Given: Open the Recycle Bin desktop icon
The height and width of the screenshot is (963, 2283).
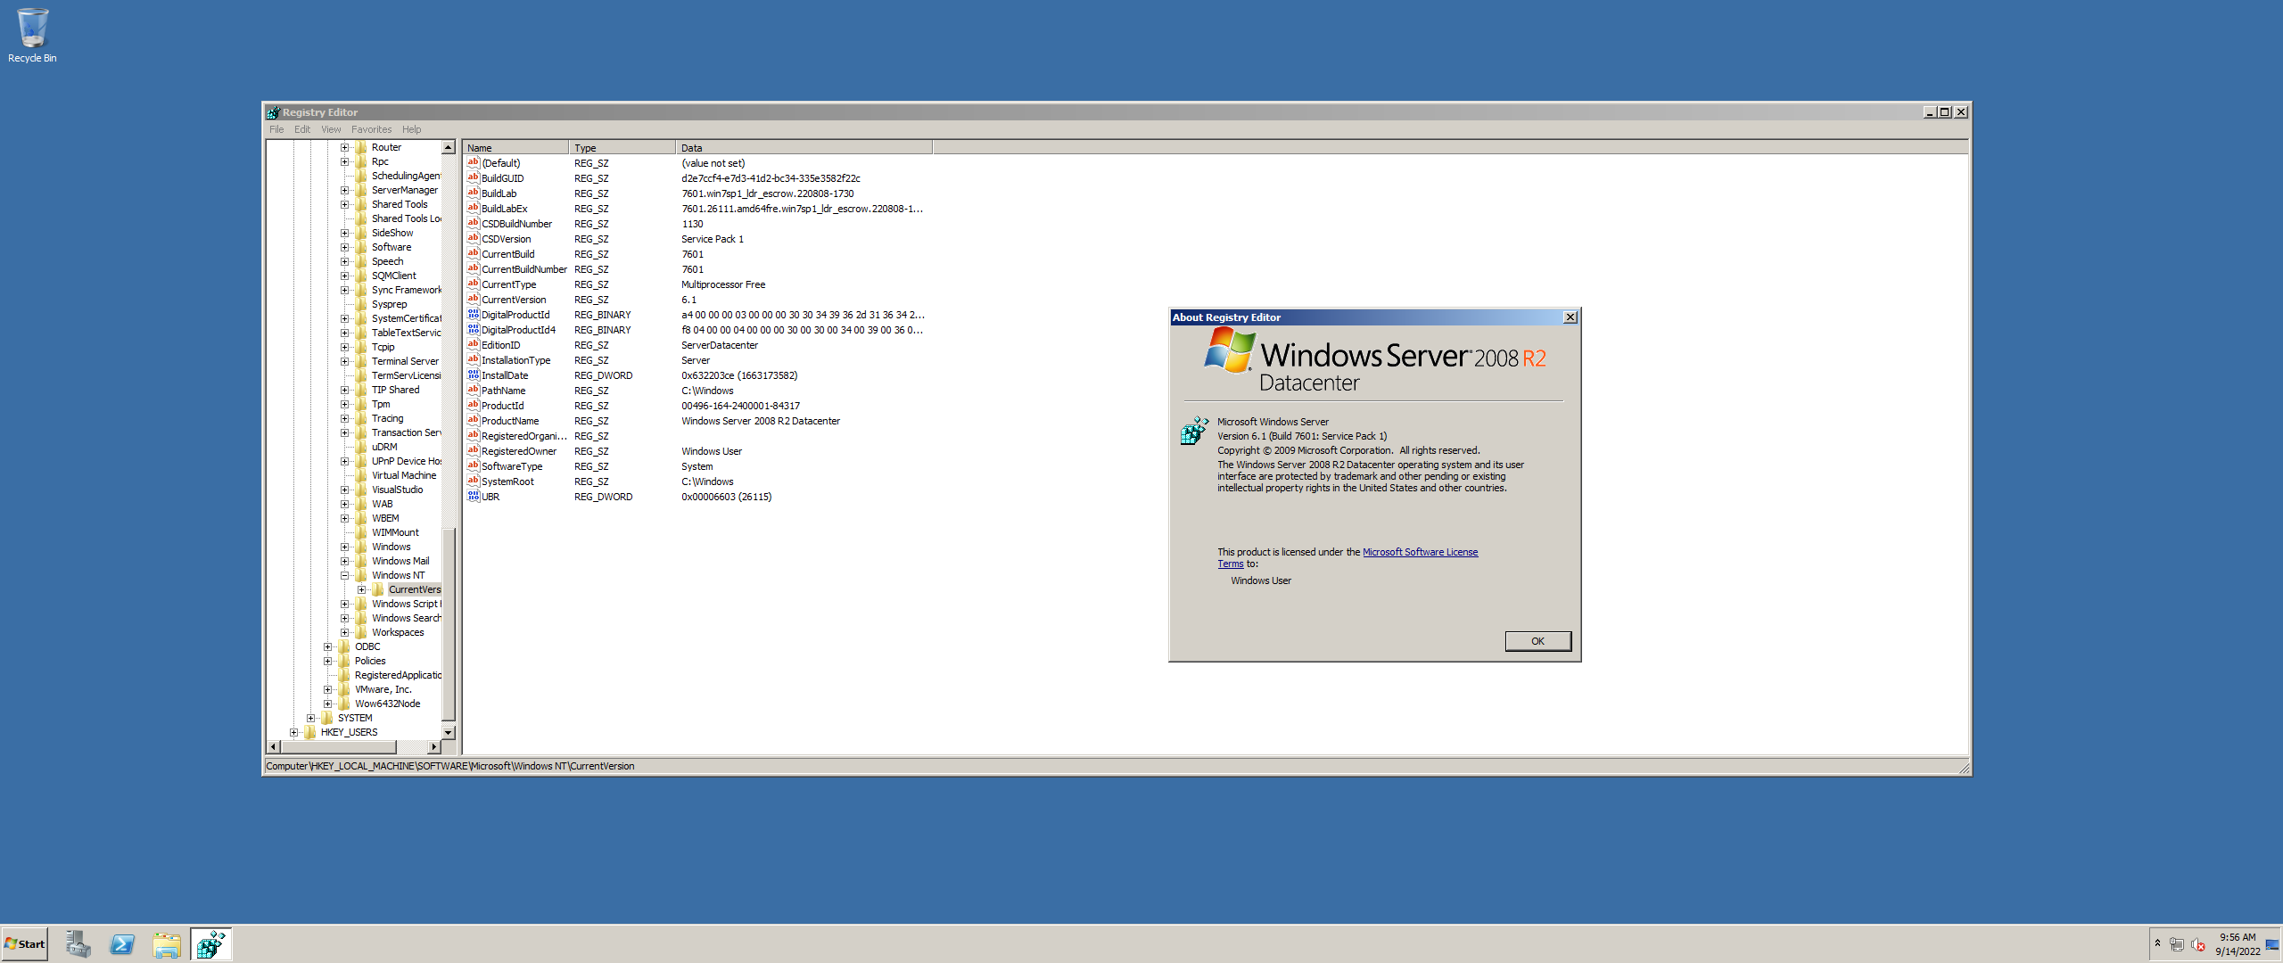Looking at the screenshot, I should pos(32,36).
